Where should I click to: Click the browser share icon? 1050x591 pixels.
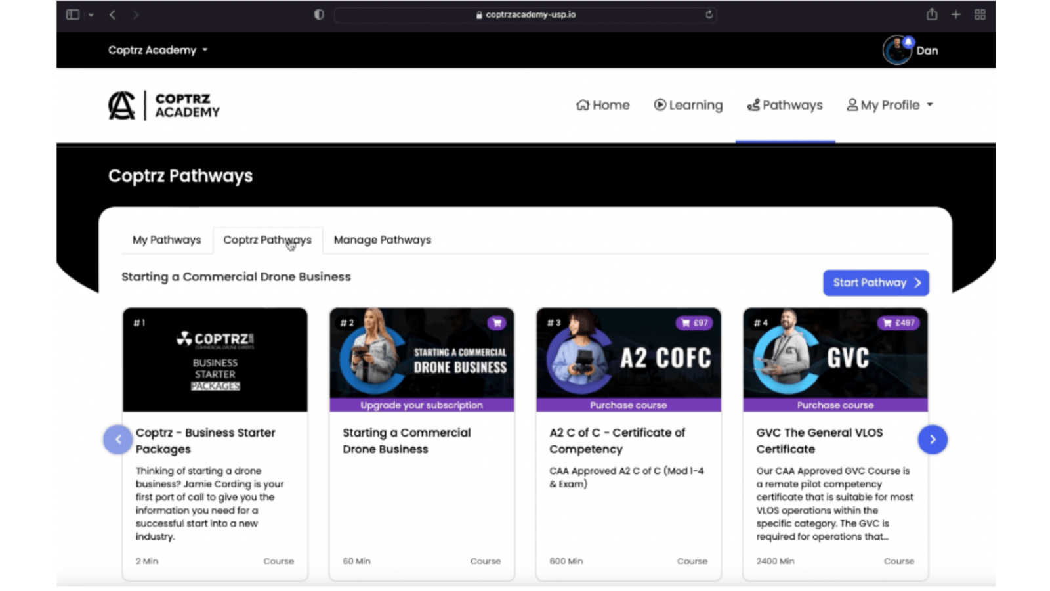click(931, 14)
